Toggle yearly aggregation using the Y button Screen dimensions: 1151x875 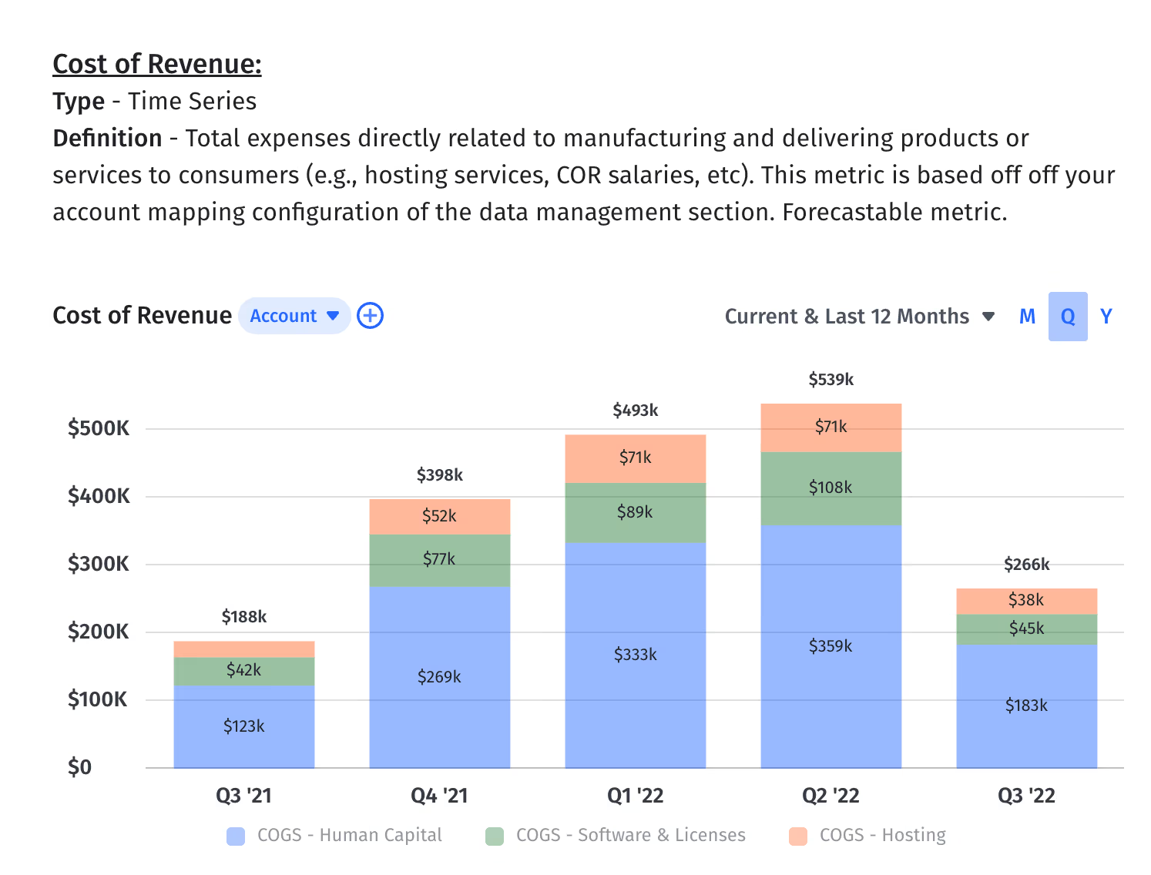(x=1106, y=316)
